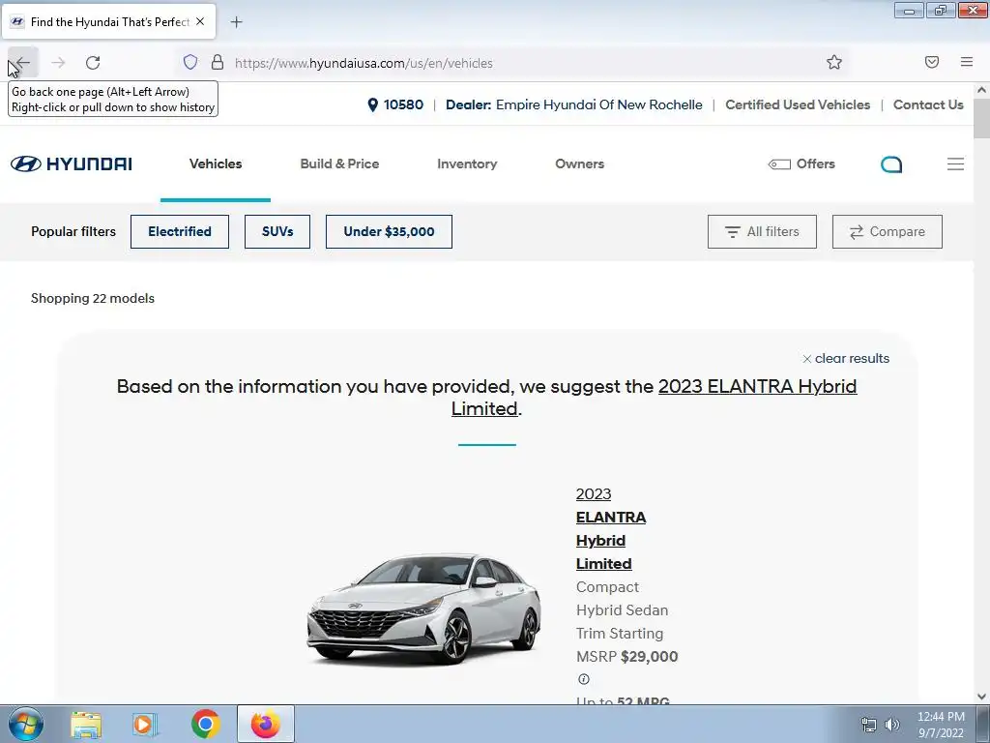Reload the page with the refresh icon
Screen dimensions: 990x743
tap(93, 63)
